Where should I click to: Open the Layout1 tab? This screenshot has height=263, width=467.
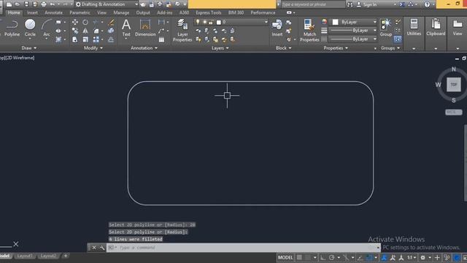[24, 256]
